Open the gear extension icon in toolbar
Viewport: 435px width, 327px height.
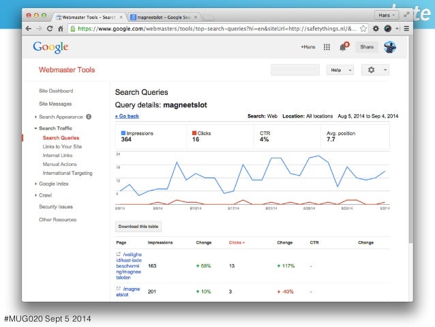(x=376, y=29)
